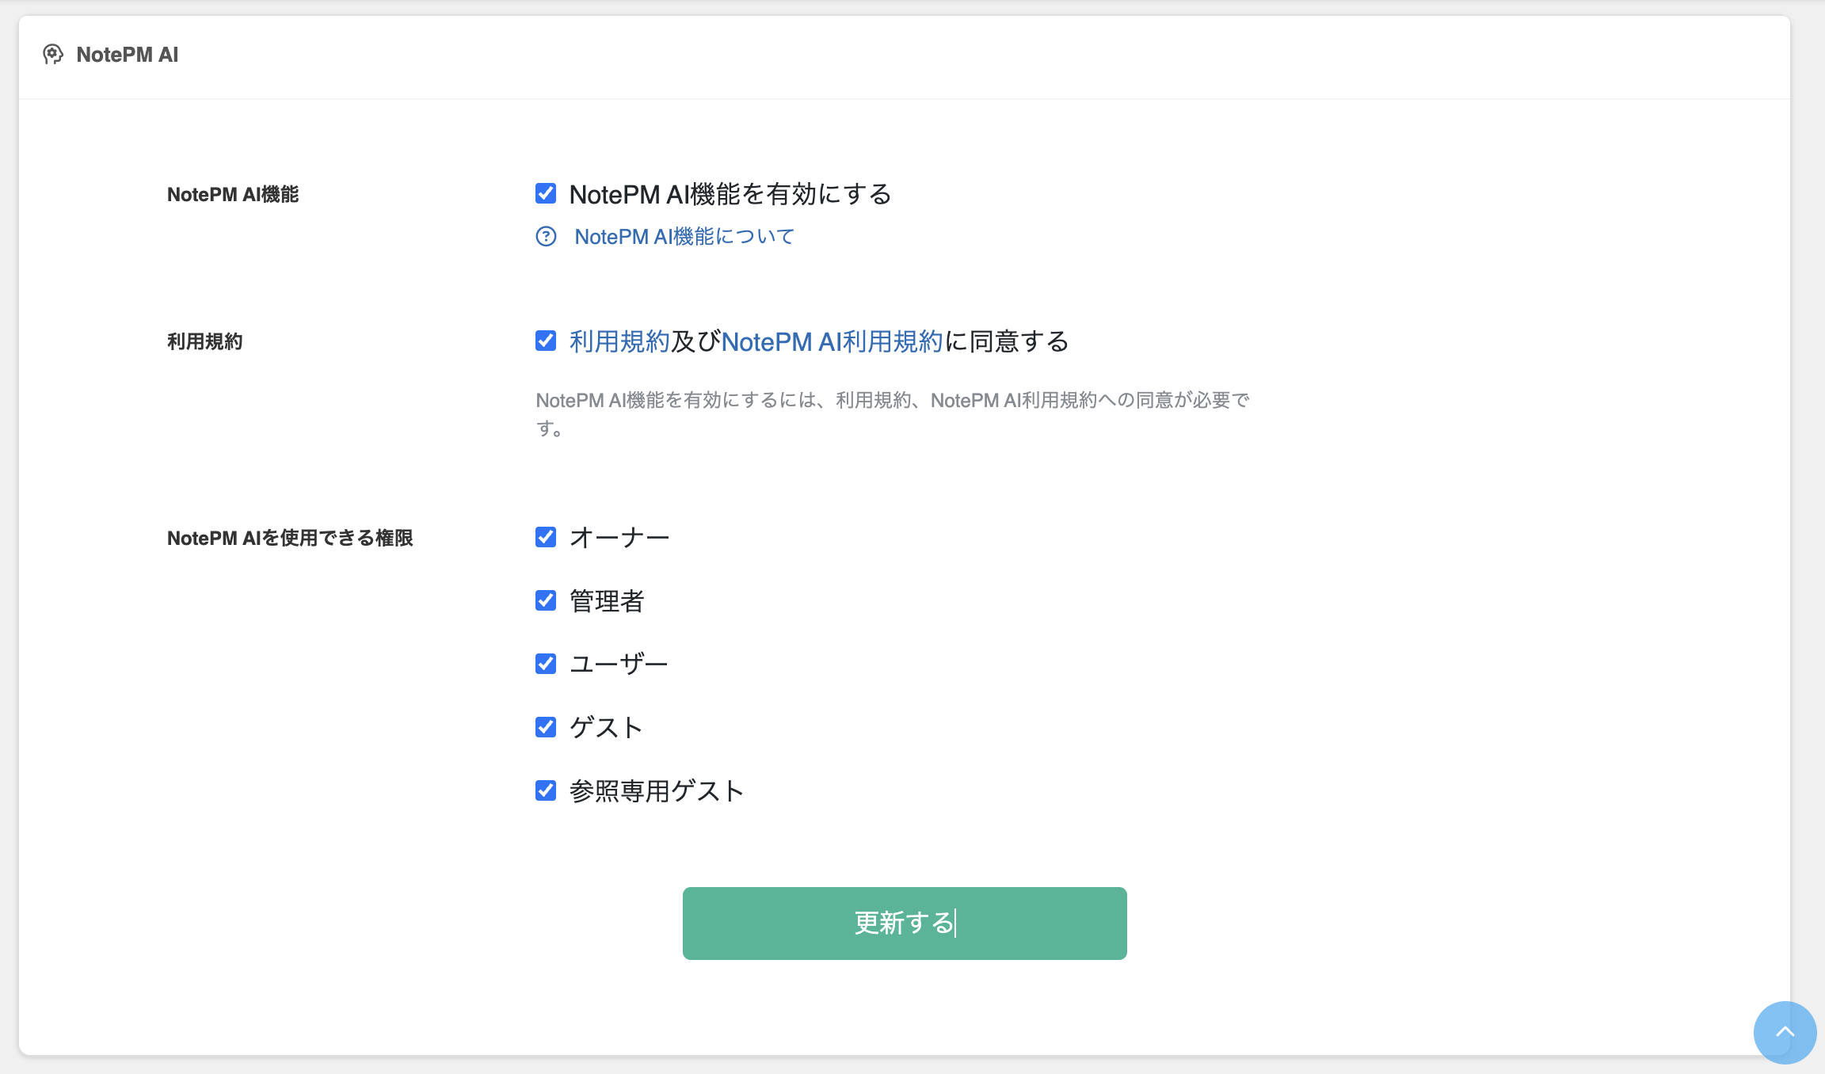Open the NotePM AI機能について link
1825x1074 pixels.
[x=684, y=237]
